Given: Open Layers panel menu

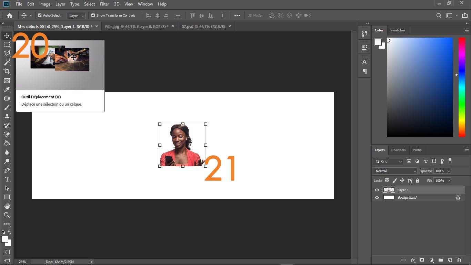Looking at the screenshot, I should 467,150.
